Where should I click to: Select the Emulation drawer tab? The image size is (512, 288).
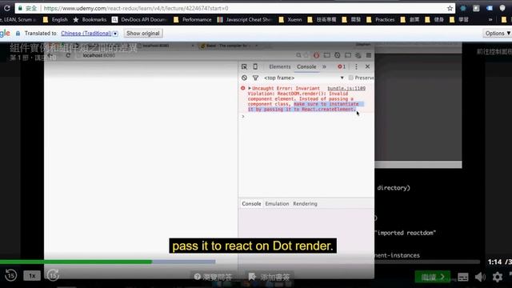(x=277, y=204)
